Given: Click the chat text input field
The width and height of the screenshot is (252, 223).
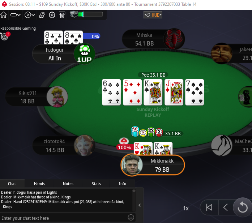Looking at the screenshot, I should 64,218.
